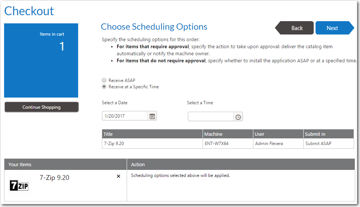The width and height of the screenshot is (360, 207).
Task: Click the Title column header
Action: click(152, 134)
